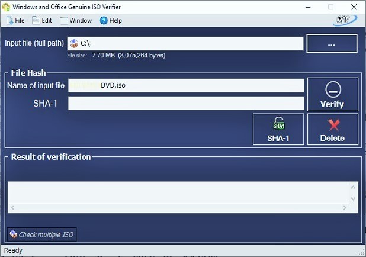Click the Name of input file field
Viewport: 366px width, 257px height.
(x=186, y=85)
